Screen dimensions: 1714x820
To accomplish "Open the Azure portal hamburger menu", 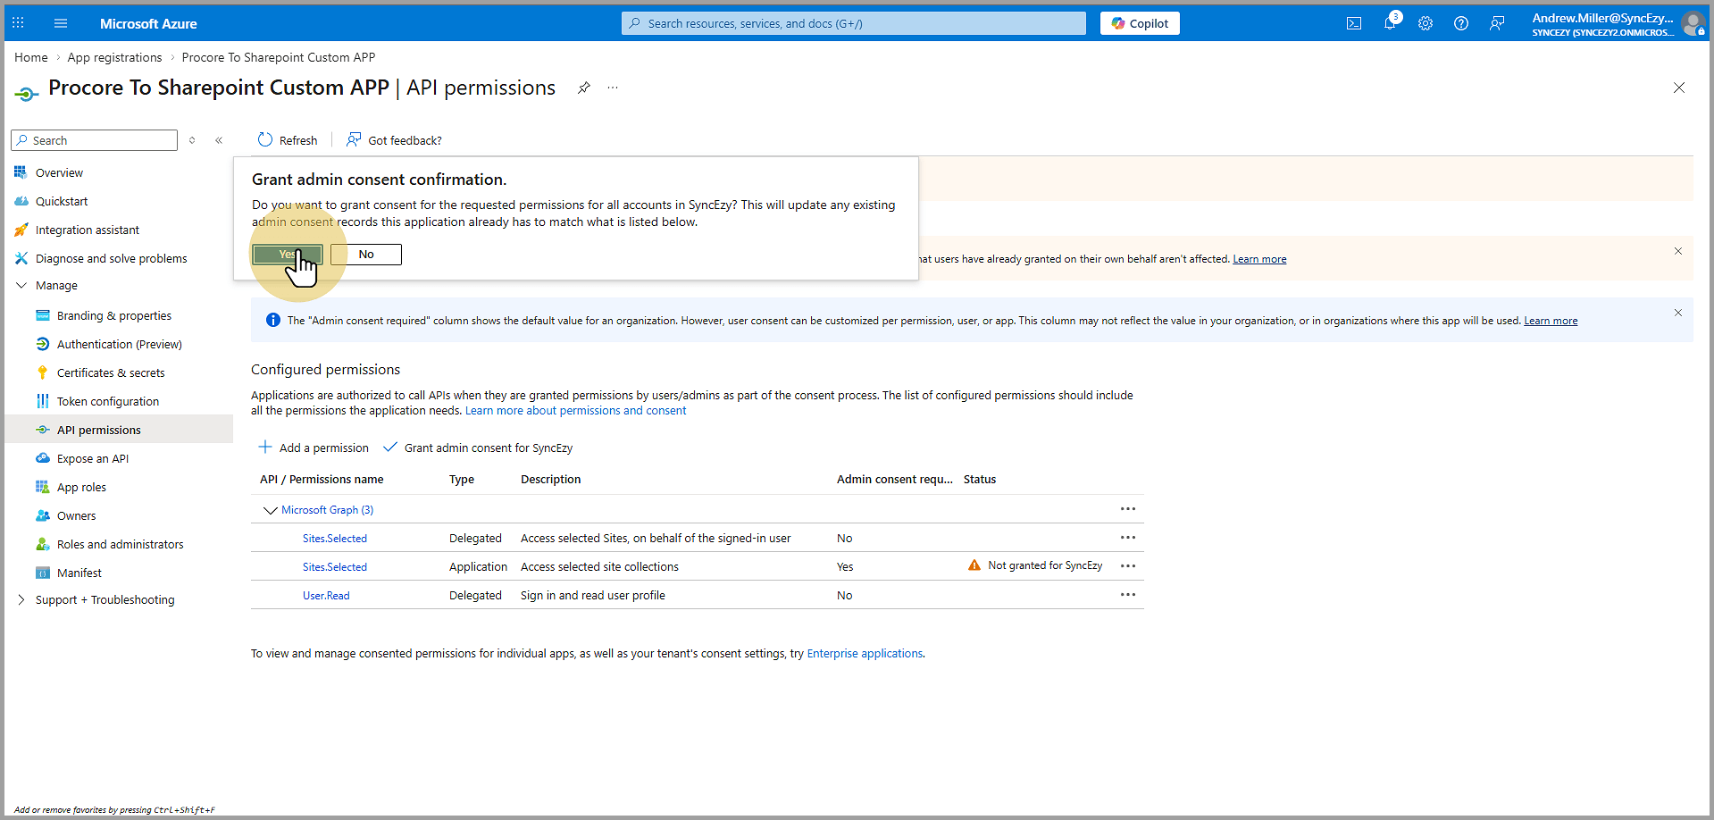I will (x=61, y=23).
